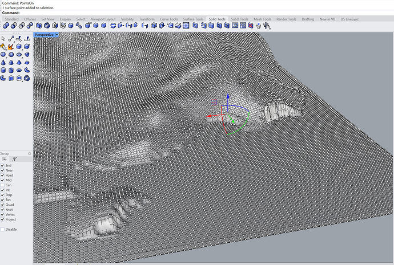Toggle the Tan osnap checkbox

(x=2, y=200)
